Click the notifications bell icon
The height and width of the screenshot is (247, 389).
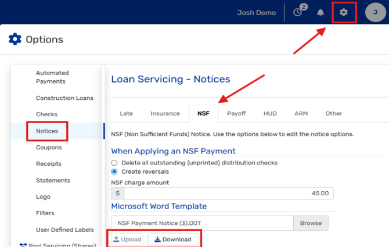[320, 12]
